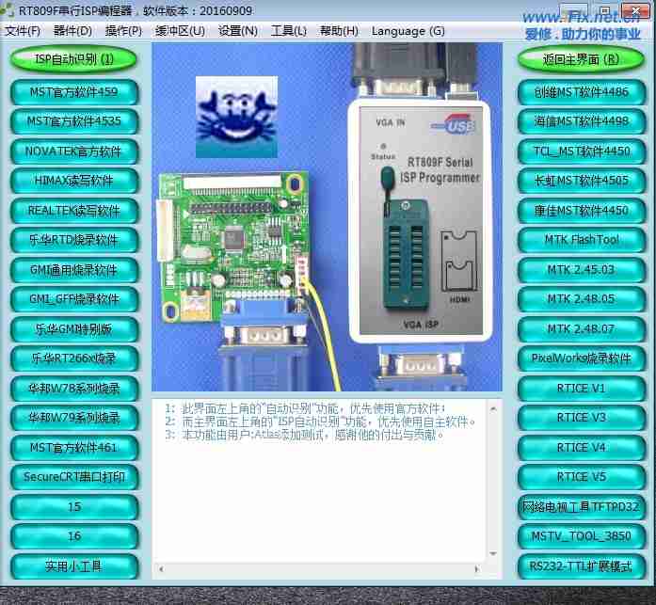
Task: Start REALTEK读写软件
Action: pyautogui.click(x=74, y=211)
